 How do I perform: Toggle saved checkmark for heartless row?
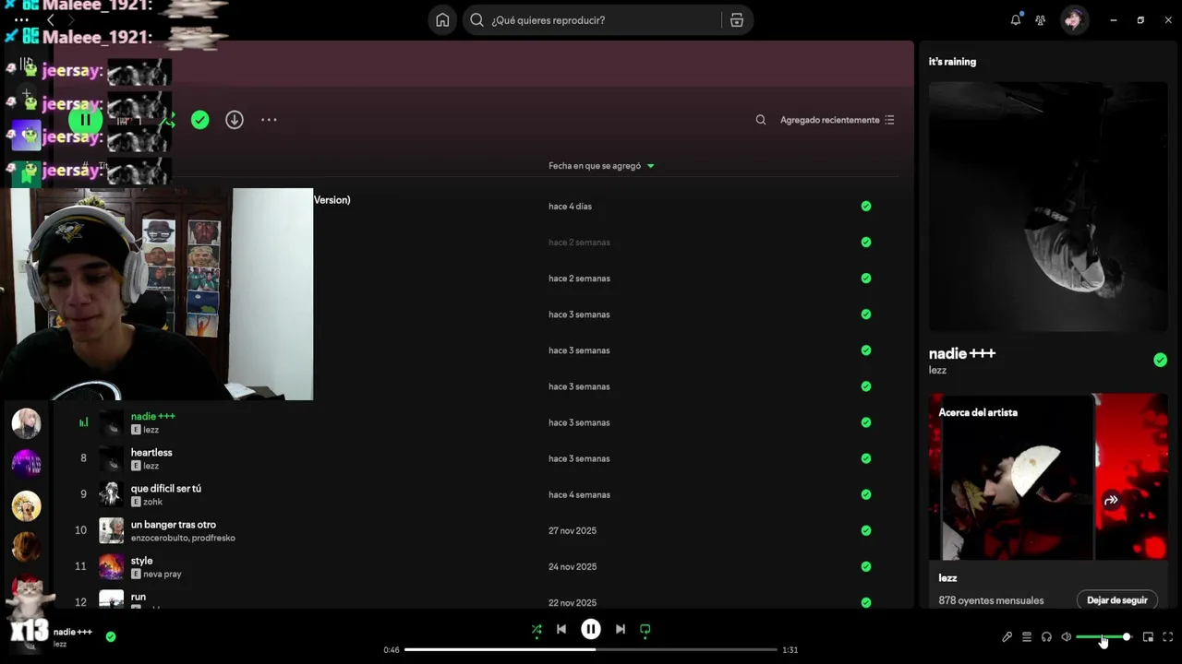tap(866, 458)
